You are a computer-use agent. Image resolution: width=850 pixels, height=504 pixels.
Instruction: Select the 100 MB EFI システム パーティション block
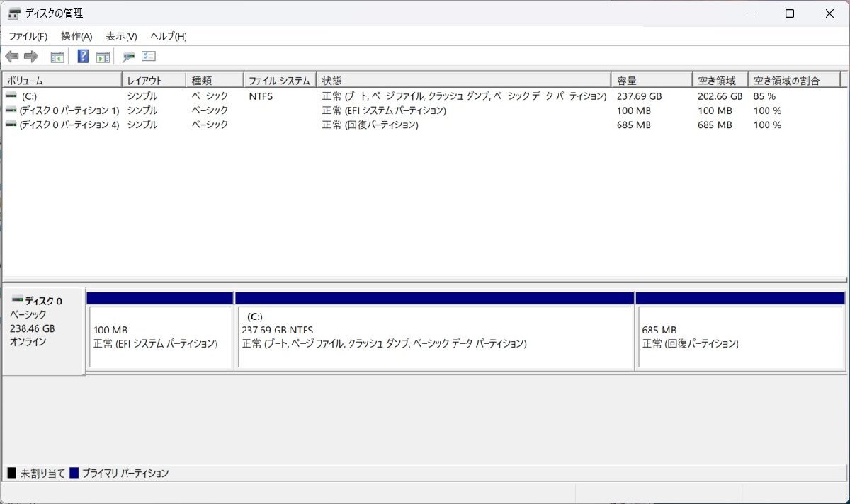point(159,333)
